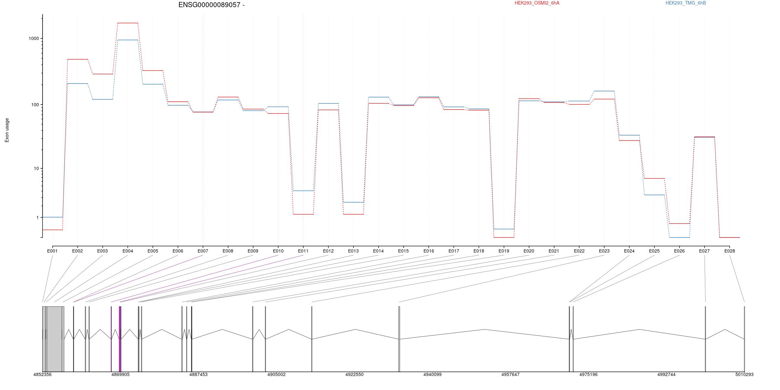
Task: Click genomic coordinate 4975196
Action: pyautogui.click(x=589, y=375)
